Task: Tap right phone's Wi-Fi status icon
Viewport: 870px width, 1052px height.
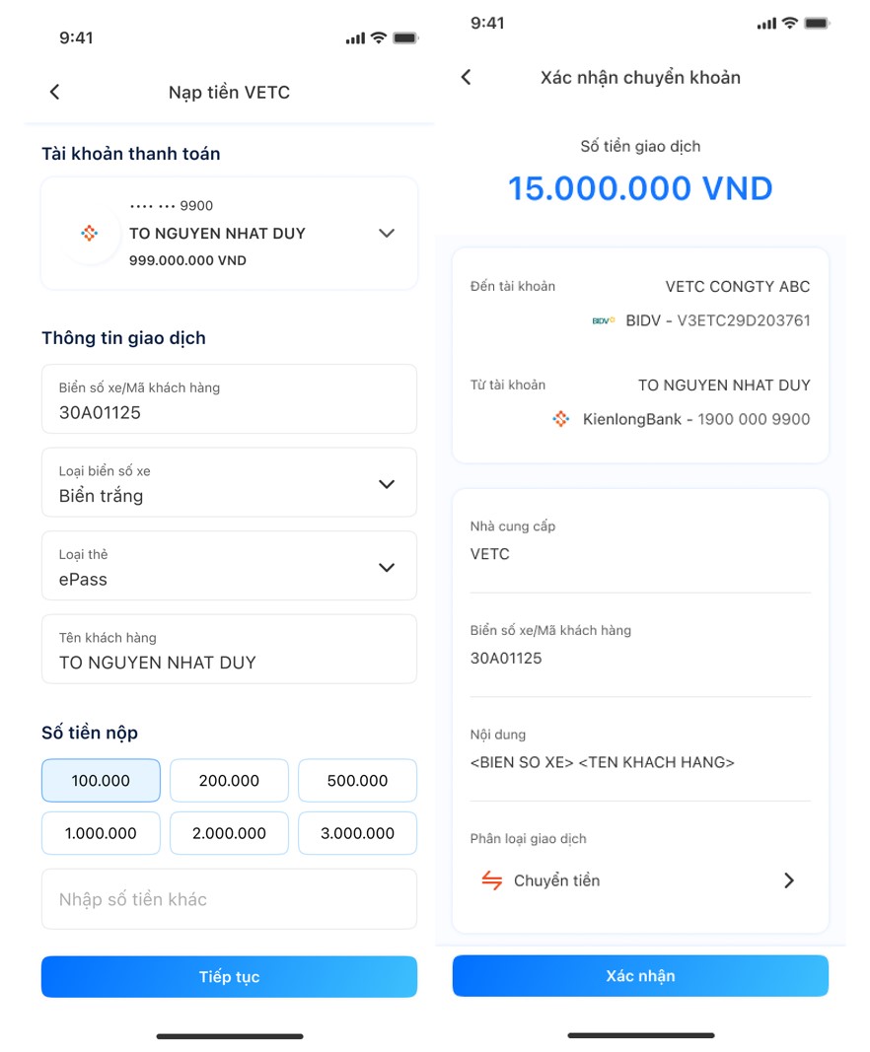Action: coord(790,23)
